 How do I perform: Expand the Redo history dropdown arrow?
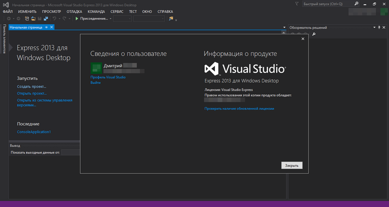pyautogui.click(x=70, y=18)
